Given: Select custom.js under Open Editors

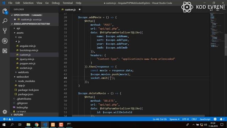Looking at the screenshot, I should click(x=34, y=20).
